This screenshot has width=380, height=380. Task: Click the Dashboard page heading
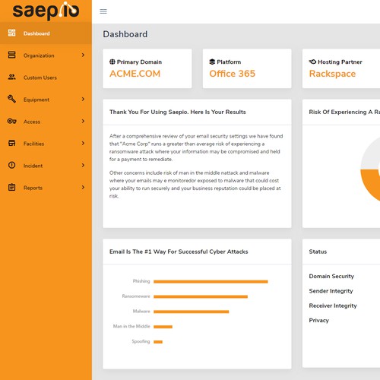(x=125, y=34)
